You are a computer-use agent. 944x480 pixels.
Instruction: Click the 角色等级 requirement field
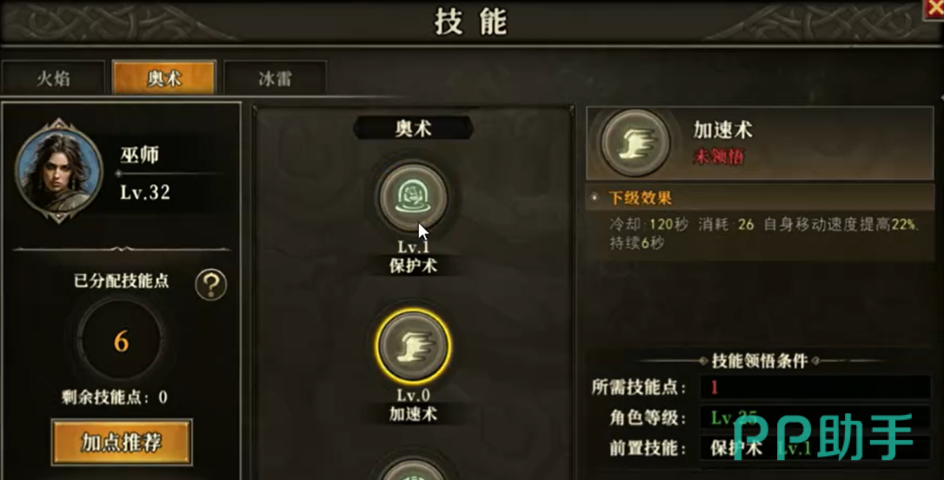[815, 417]
